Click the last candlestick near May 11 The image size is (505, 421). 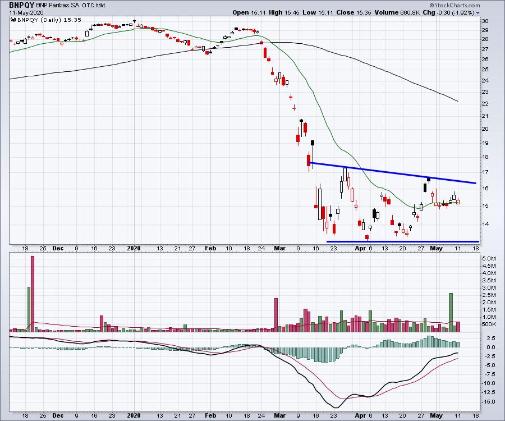tap(458, 201)
